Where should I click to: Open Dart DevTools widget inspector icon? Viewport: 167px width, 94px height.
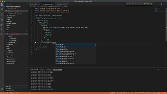pyautogui.click(x=151, y=4)
